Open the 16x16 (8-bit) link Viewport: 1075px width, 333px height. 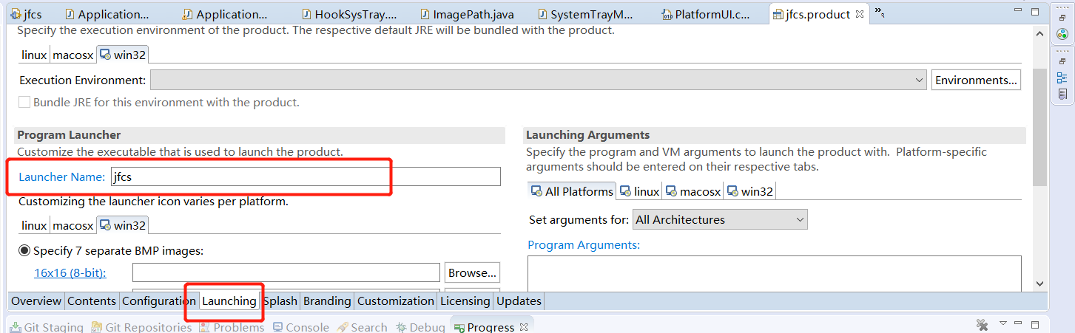coord(70,273)
